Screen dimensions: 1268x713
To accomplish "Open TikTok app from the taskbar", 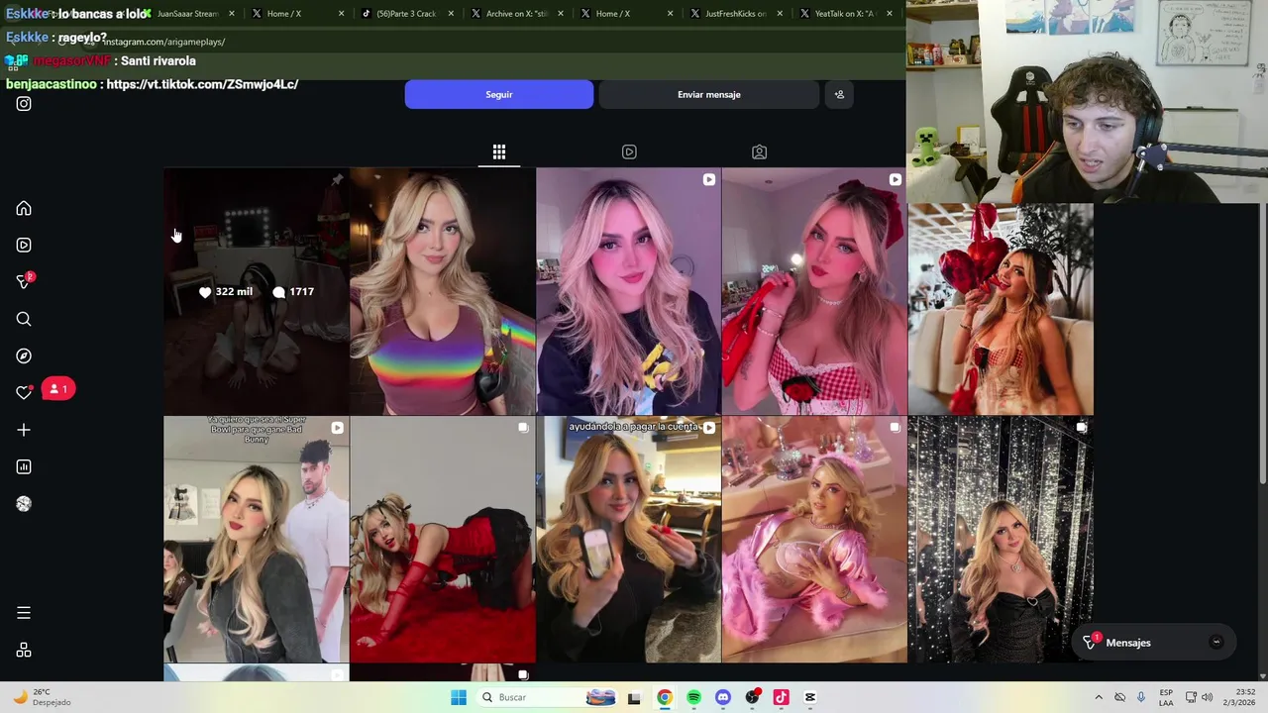I will pos(782,697).
